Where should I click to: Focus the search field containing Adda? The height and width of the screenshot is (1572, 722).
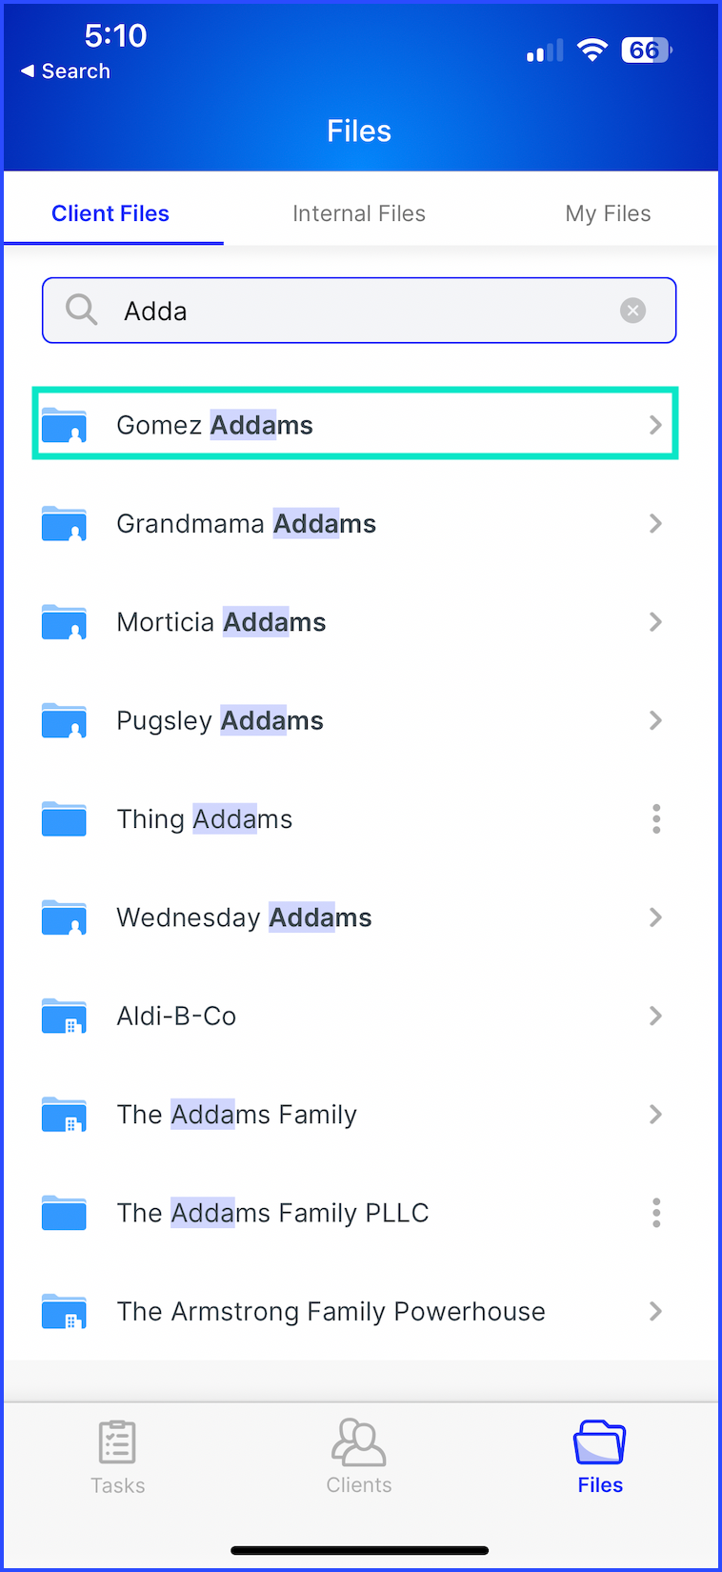[x=359, y=311]
